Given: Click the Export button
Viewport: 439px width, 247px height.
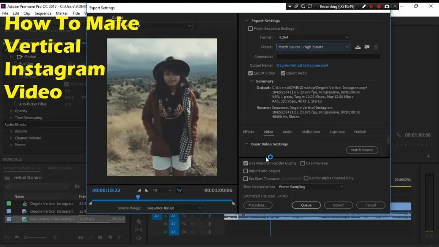Looking at the screenshot, I should (x=338, y=205).
